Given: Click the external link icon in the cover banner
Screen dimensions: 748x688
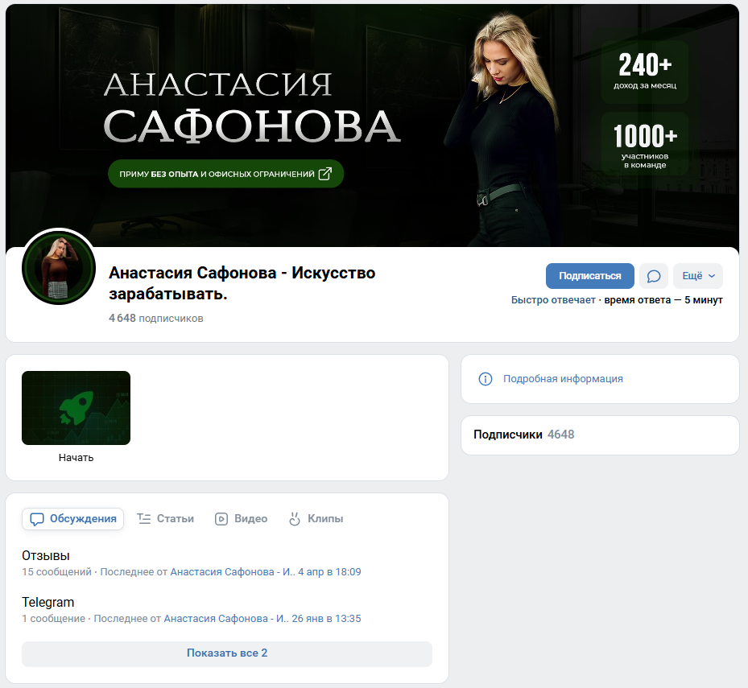Looking at the screenshot, I should 325,173.
